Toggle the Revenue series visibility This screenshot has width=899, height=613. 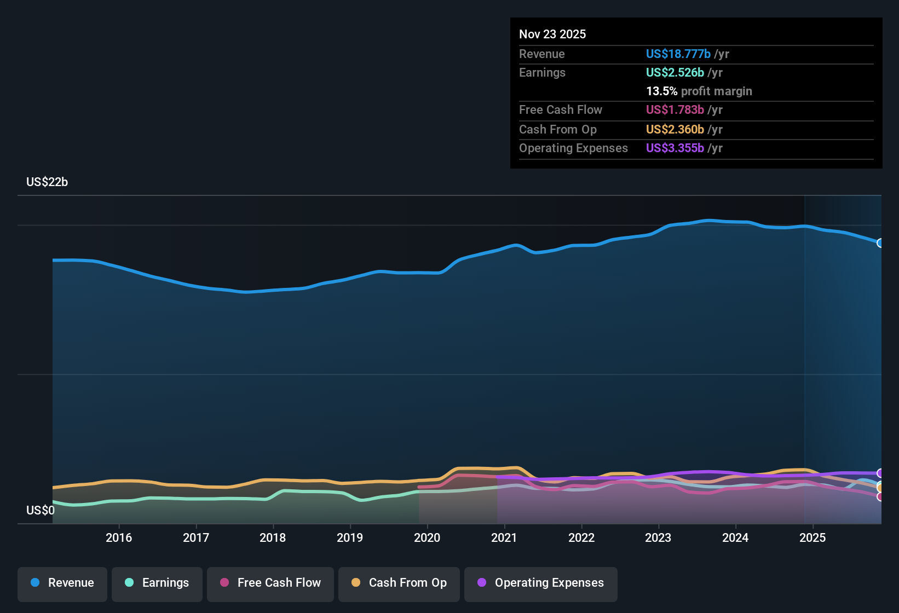click(62, 584)
